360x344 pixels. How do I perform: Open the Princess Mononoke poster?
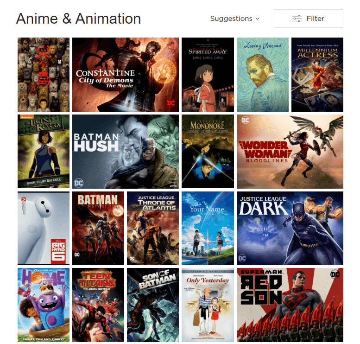click(208, 152)
